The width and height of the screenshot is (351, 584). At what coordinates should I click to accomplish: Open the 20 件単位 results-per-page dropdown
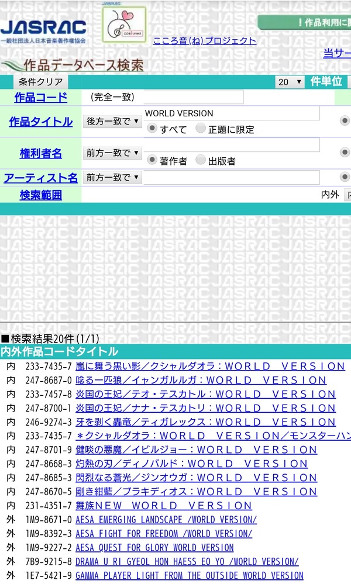(x=290, y=82)
